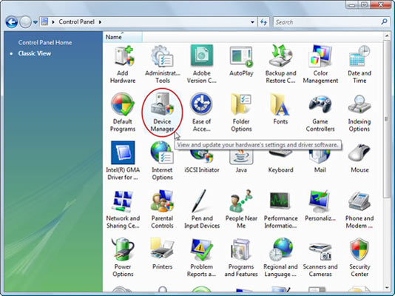Expand arrow after Control Panel breadcrumb
This screenshot has height=296, width=395.
coord(101,22)
